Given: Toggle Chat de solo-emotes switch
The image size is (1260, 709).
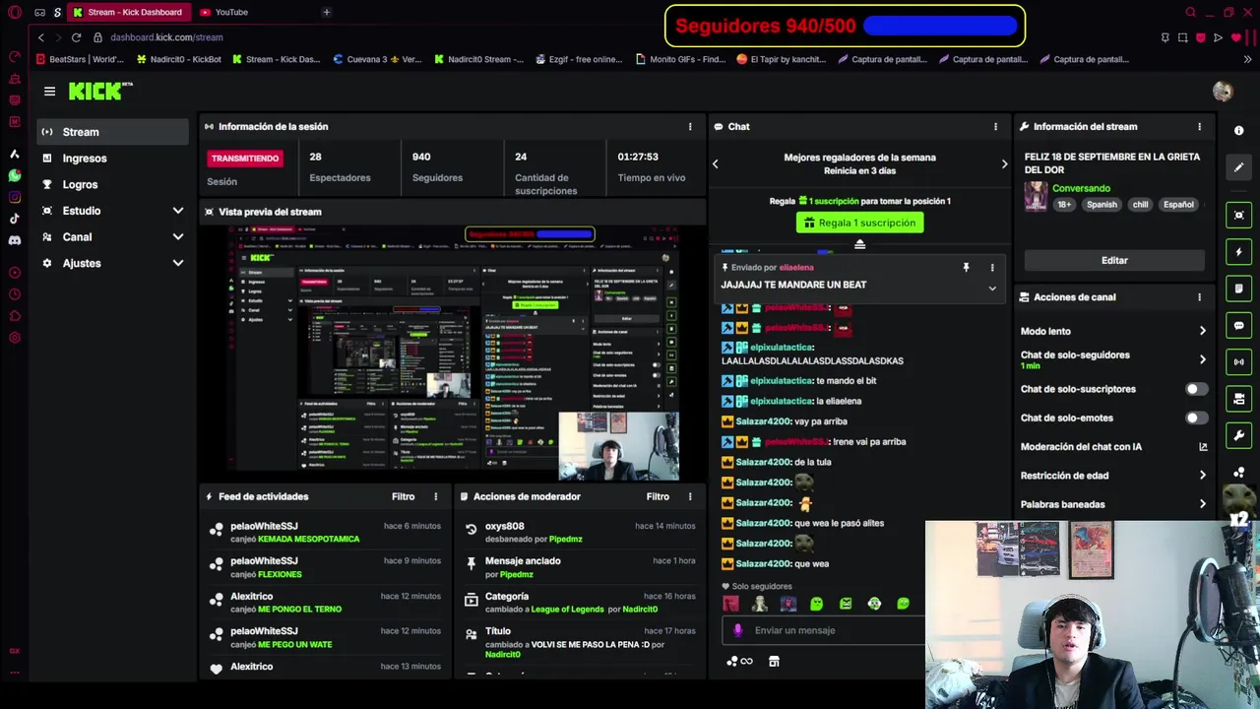Looking at the screenshot, I should point(1196,418).
